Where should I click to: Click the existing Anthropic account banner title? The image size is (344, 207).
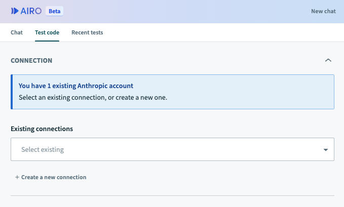click(76, 87)
